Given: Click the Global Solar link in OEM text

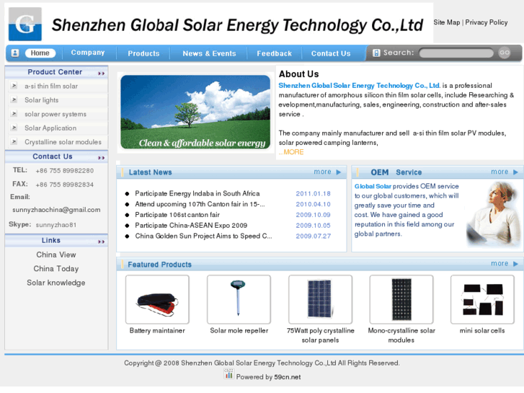Looking at the screenshot, I should (373, 186).
